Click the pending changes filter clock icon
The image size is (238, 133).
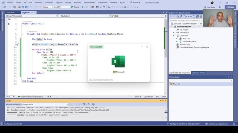point(186,16)
